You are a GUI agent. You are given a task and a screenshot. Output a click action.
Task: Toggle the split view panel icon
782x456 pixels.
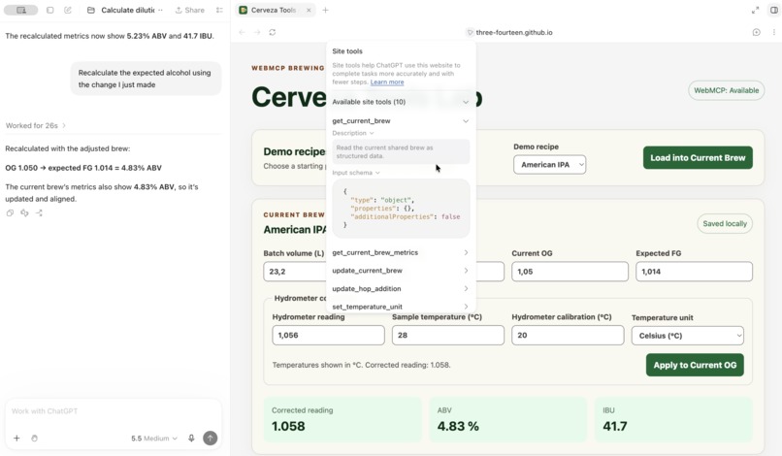click(x=773, y=10)
